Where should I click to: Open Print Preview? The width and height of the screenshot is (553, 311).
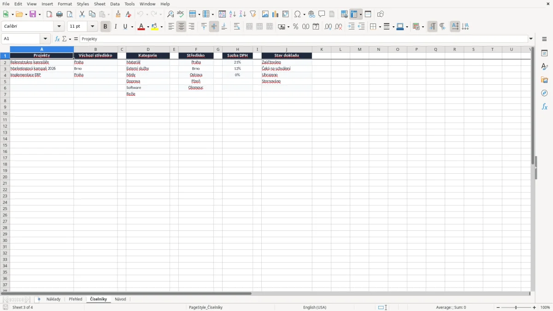pos(70,14)
